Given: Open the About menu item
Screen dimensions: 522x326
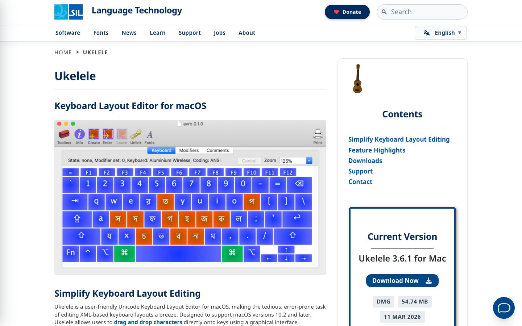Looking at the screenshot, I should [x=247, y=33].
